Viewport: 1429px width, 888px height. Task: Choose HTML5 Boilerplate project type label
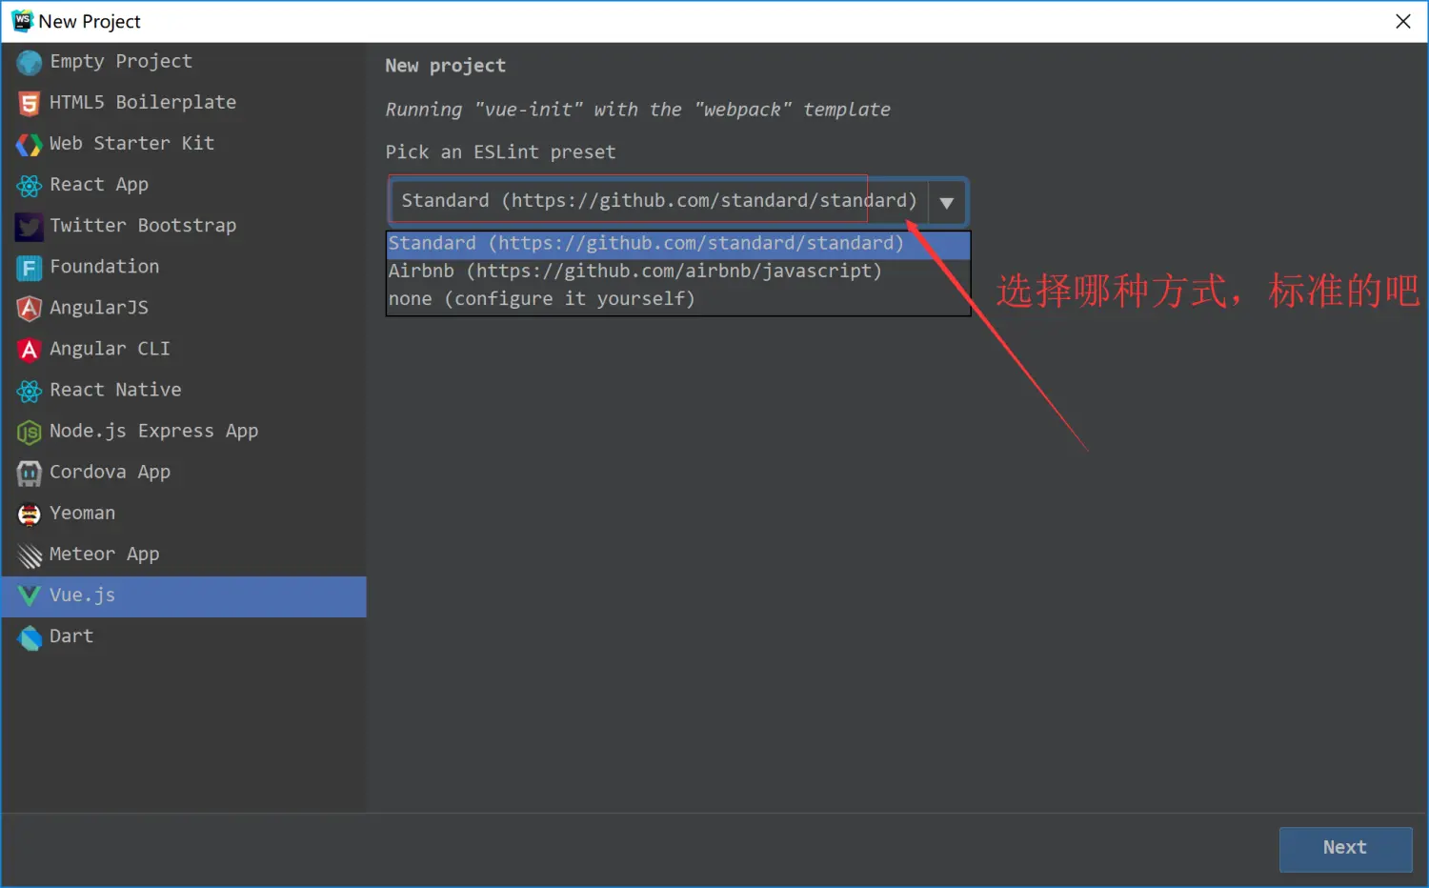[143, 102]
